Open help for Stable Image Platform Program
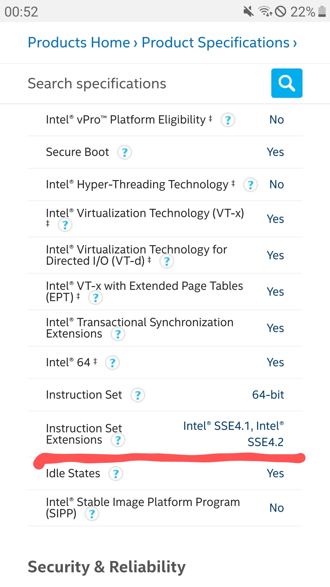The height and width of the screenshot is (587, 330). (92, 514)
